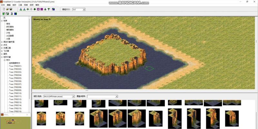Open the 帮助 (Help) menu

37,5
